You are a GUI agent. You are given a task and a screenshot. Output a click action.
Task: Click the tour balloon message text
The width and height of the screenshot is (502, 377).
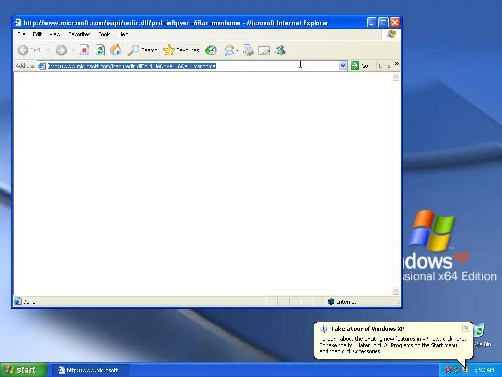[393, 345]
